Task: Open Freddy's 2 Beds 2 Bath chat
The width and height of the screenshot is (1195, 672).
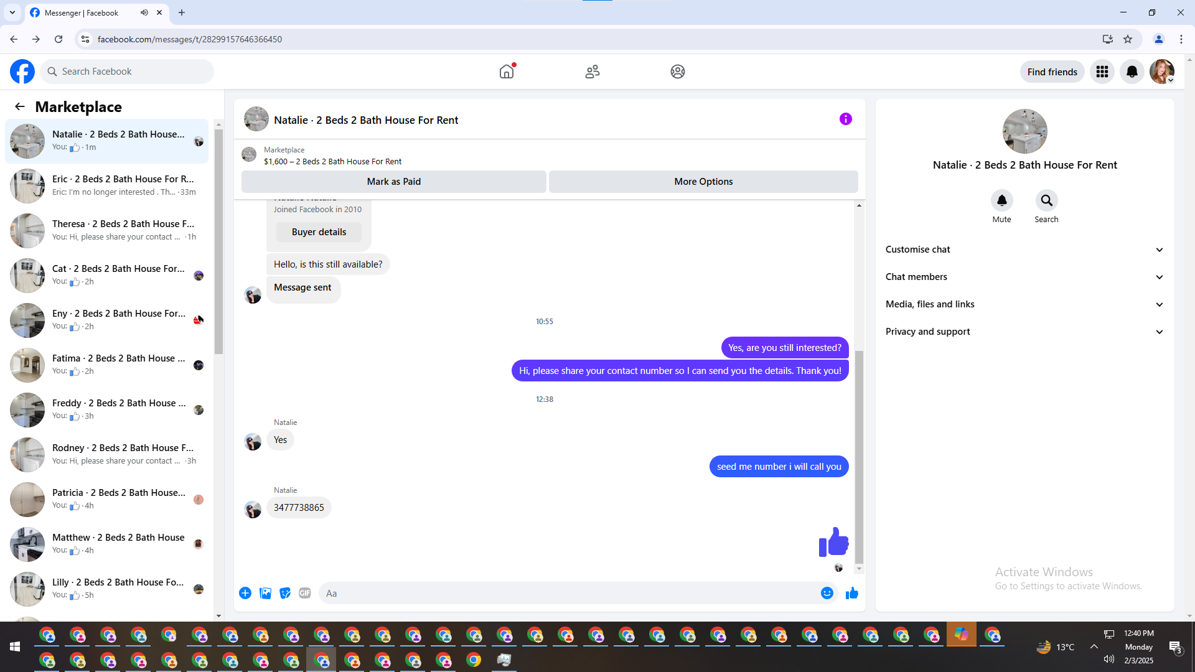Action: 107,409
